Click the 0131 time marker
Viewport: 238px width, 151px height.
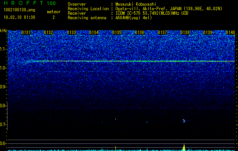26,32
